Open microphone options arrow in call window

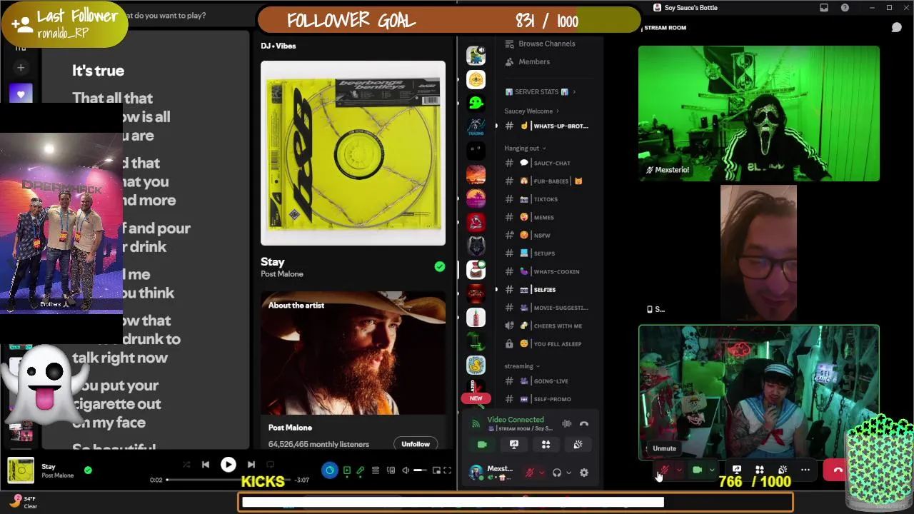pos(679,470)
